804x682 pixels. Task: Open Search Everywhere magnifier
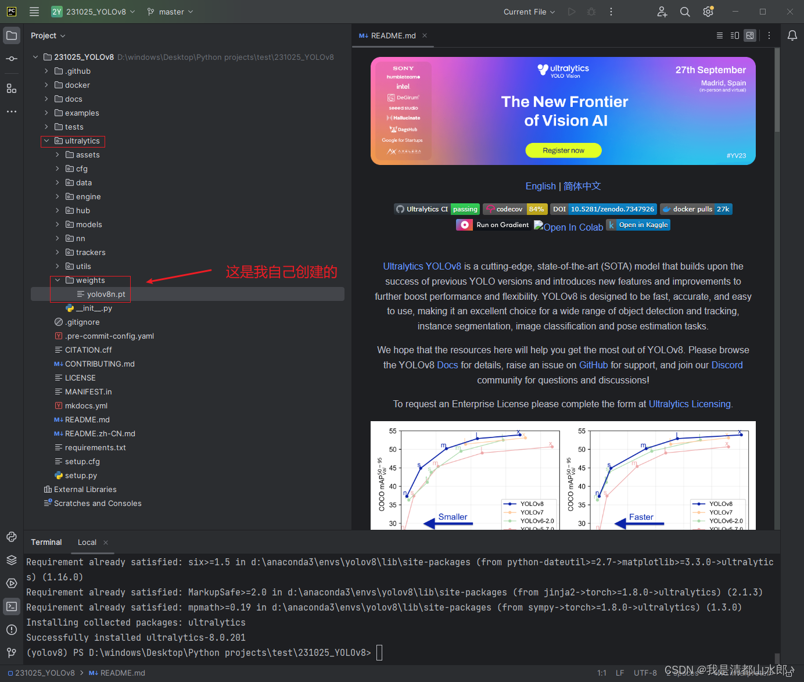tap(685, 12)
